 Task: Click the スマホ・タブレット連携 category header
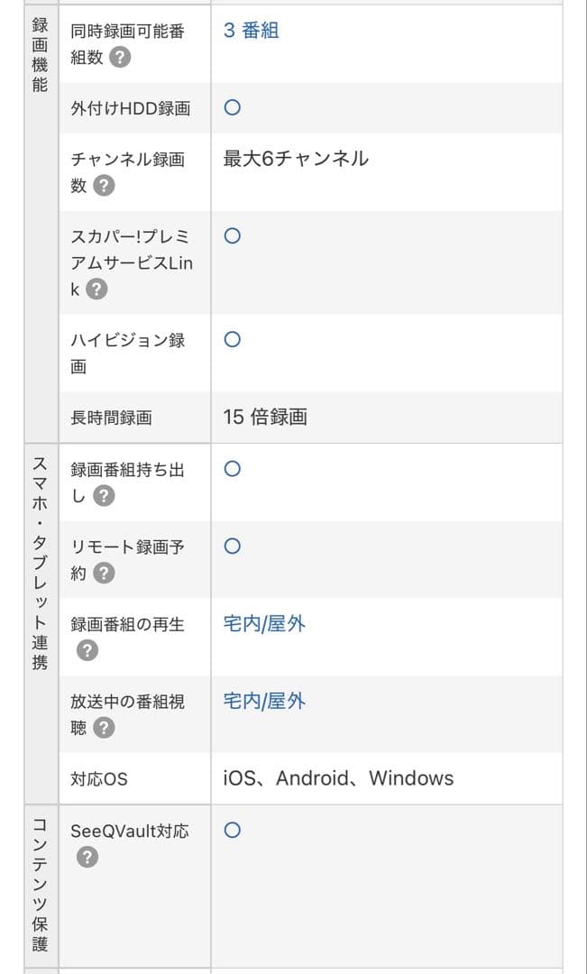coord(41,563)
